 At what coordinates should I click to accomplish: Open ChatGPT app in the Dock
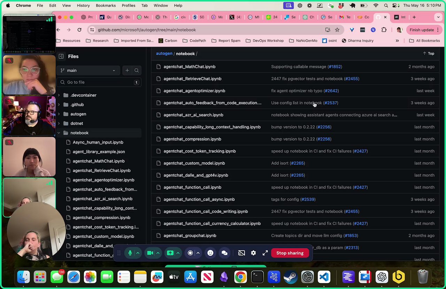[x=382, y=277]
